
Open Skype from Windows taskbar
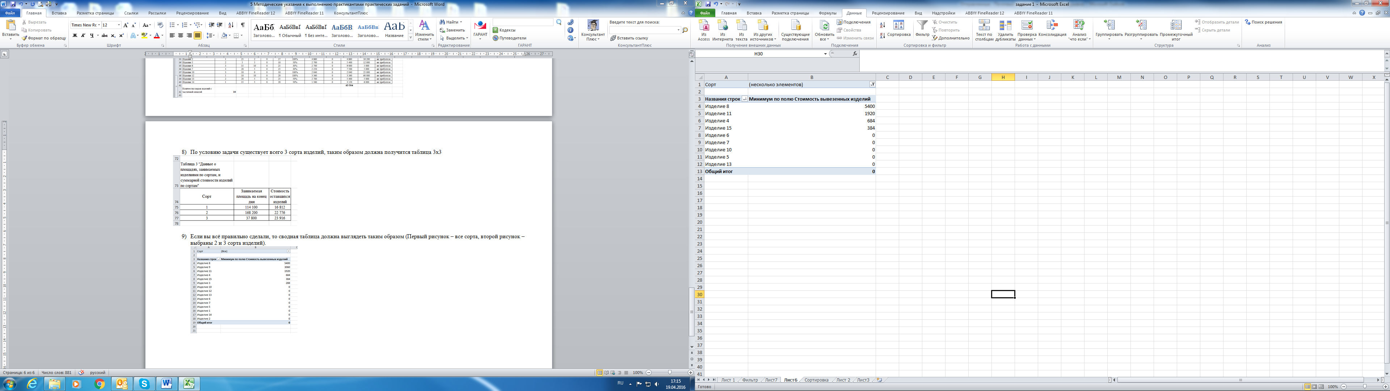144,384
